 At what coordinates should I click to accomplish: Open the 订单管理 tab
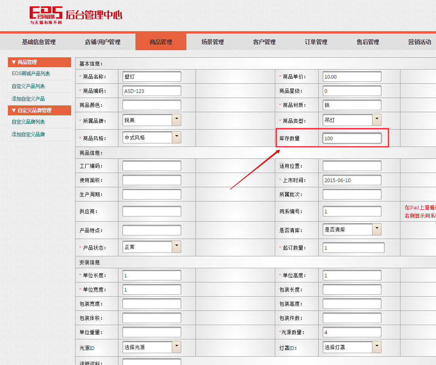tap(316, 42)
